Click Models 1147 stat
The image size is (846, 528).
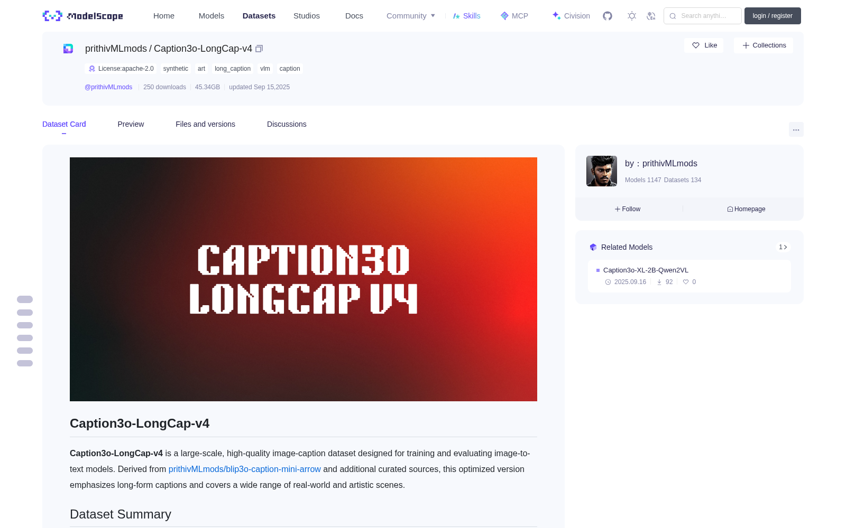click(x=643, y=180)
